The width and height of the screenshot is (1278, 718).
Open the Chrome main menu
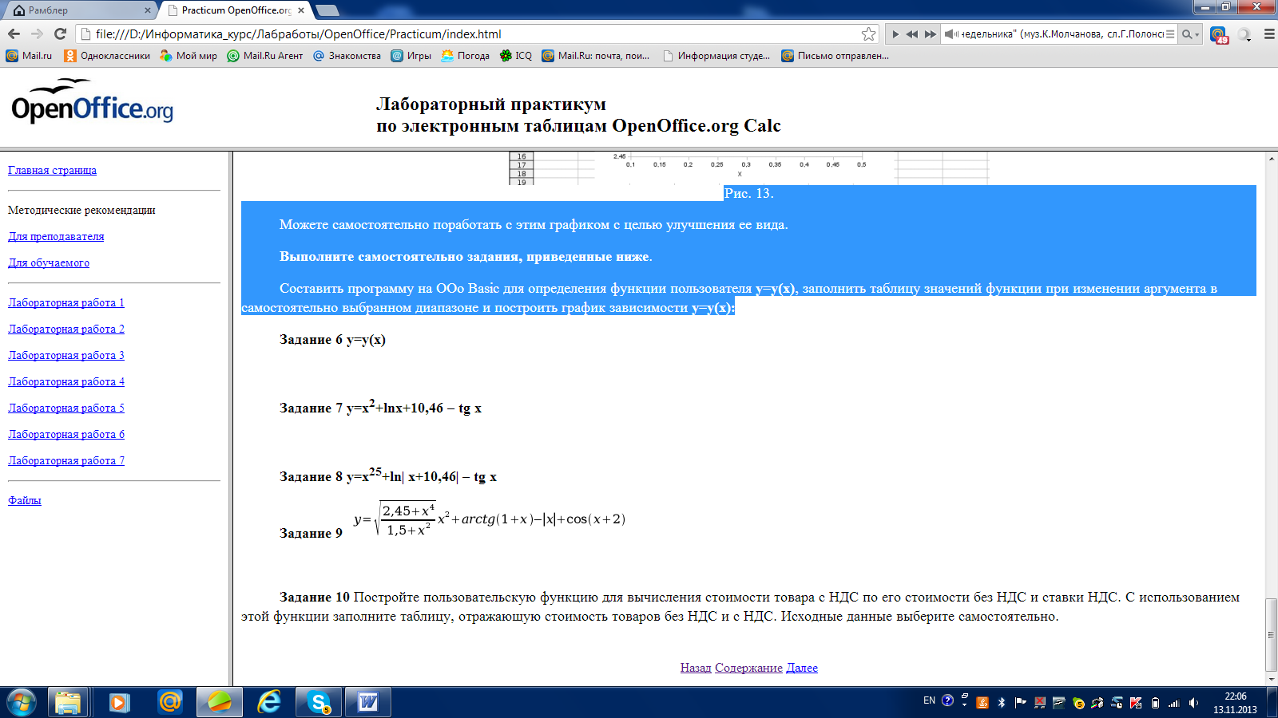[1269, 34]
